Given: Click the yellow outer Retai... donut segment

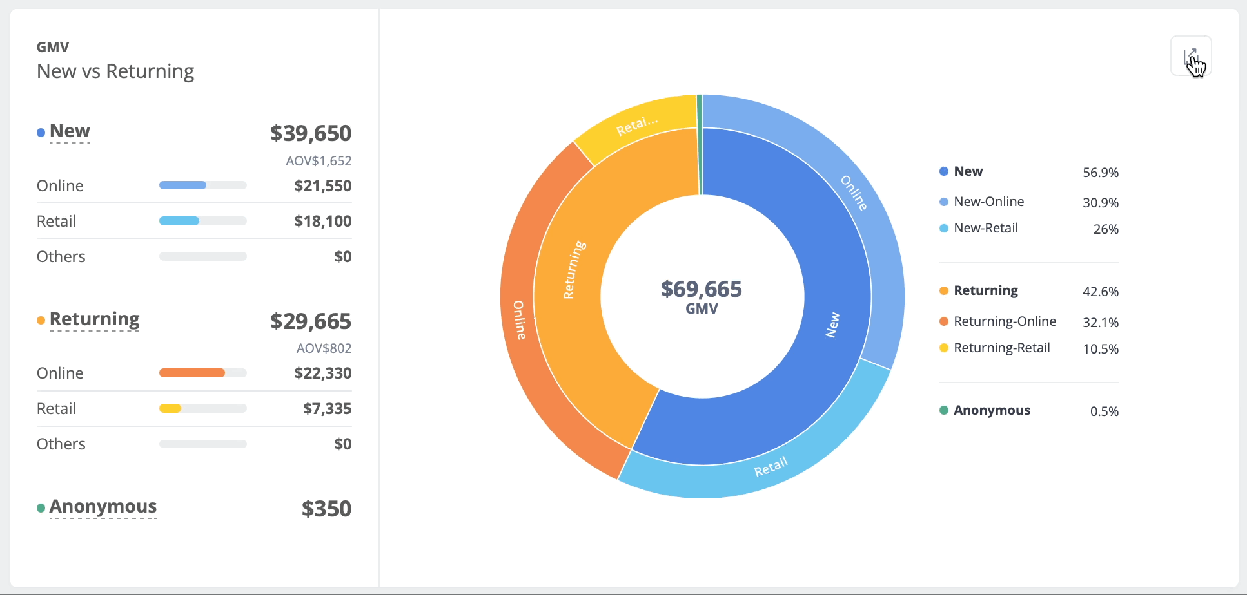Looking at the screenshot, I should (635, 126).
